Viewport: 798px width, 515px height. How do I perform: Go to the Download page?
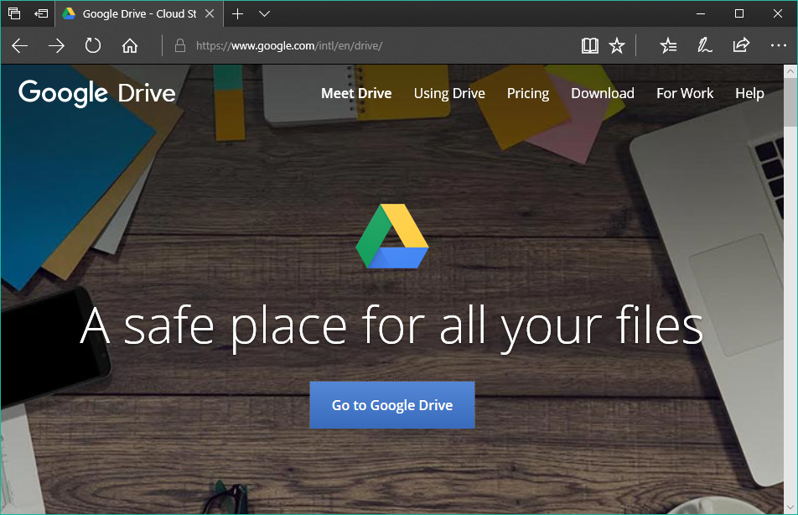pos(603,94)
